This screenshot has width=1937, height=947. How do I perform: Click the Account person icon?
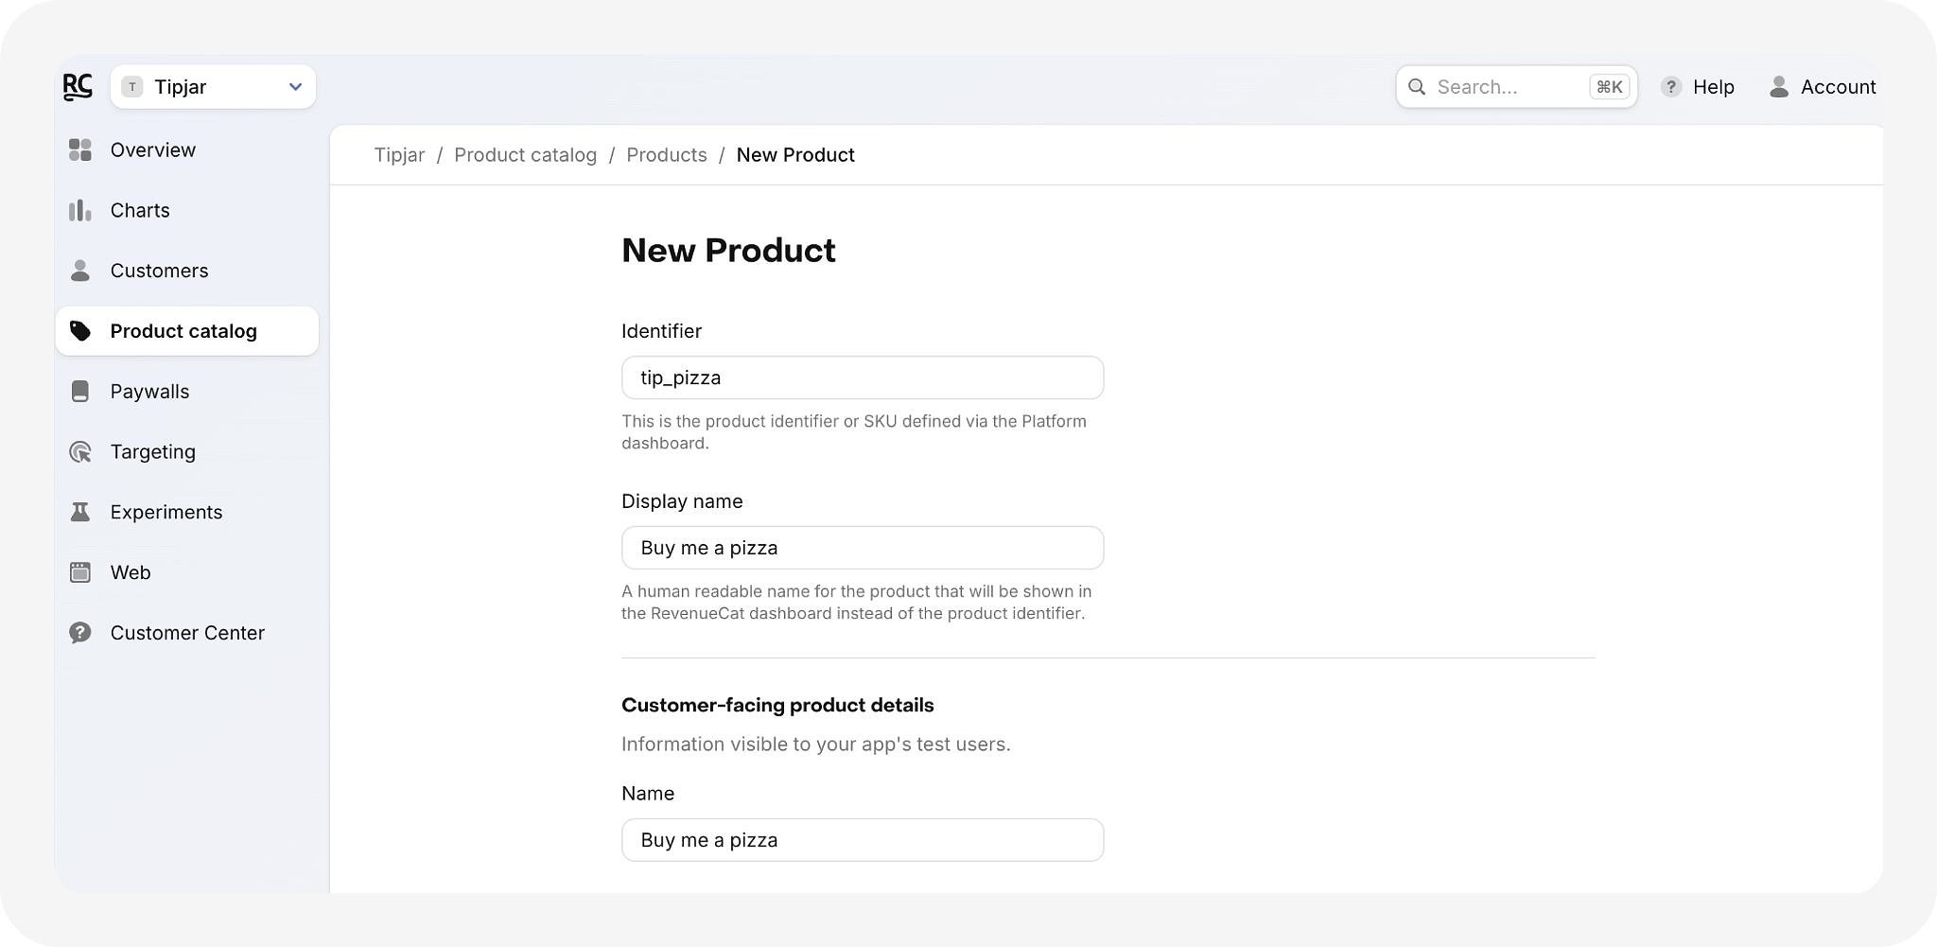[x=1779, y=87]
